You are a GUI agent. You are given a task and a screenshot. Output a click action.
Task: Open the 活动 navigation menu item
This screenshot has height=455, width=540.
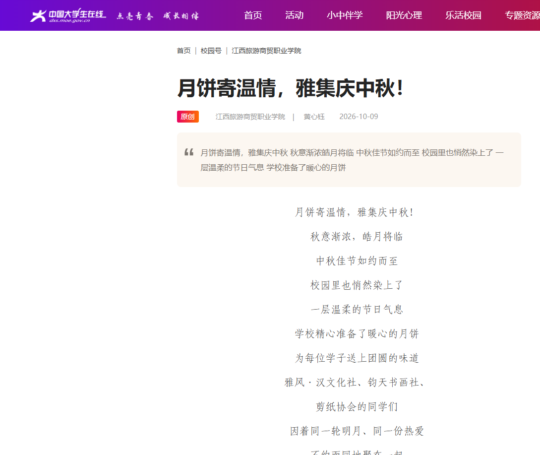coord(294,15)
